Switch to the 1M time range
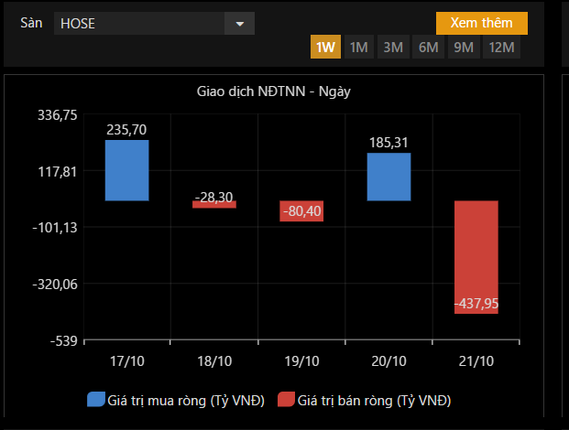Image resolution: width=569 pixels, height=430 pixels. coord(358,48)
